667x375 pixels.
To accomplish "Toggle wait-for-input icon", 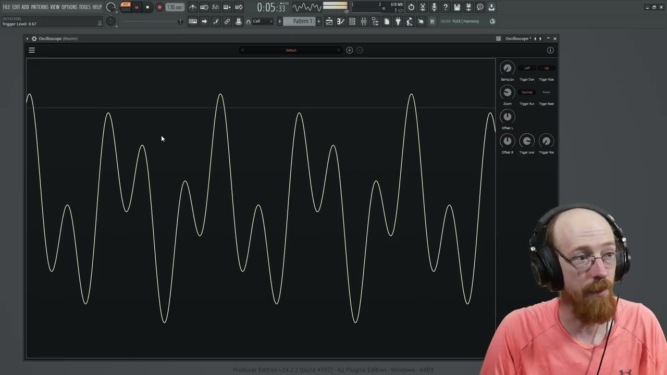I will pos(204,7).
